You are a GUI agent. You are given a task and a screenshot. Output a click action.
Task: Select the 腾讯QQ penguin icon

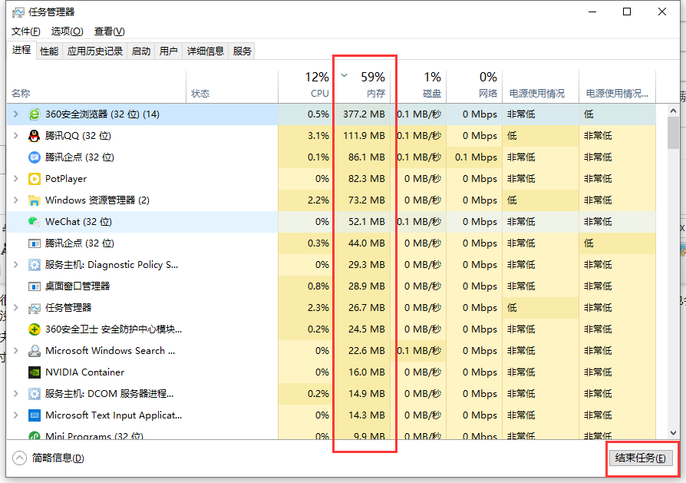34,136
